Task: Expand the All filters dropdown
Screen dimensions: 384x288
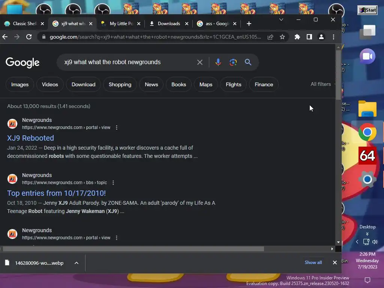Action: [322, 84]
